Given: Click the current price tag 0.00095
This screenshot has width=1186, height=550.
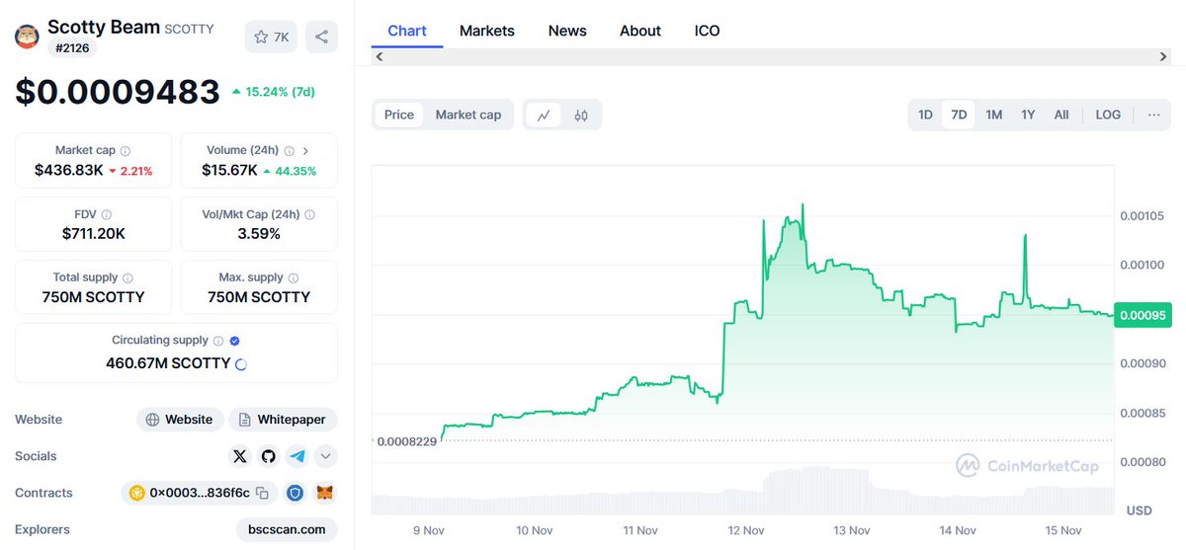Looking at the screenshot, I should pyautogui.click(x=1143, y=316).
